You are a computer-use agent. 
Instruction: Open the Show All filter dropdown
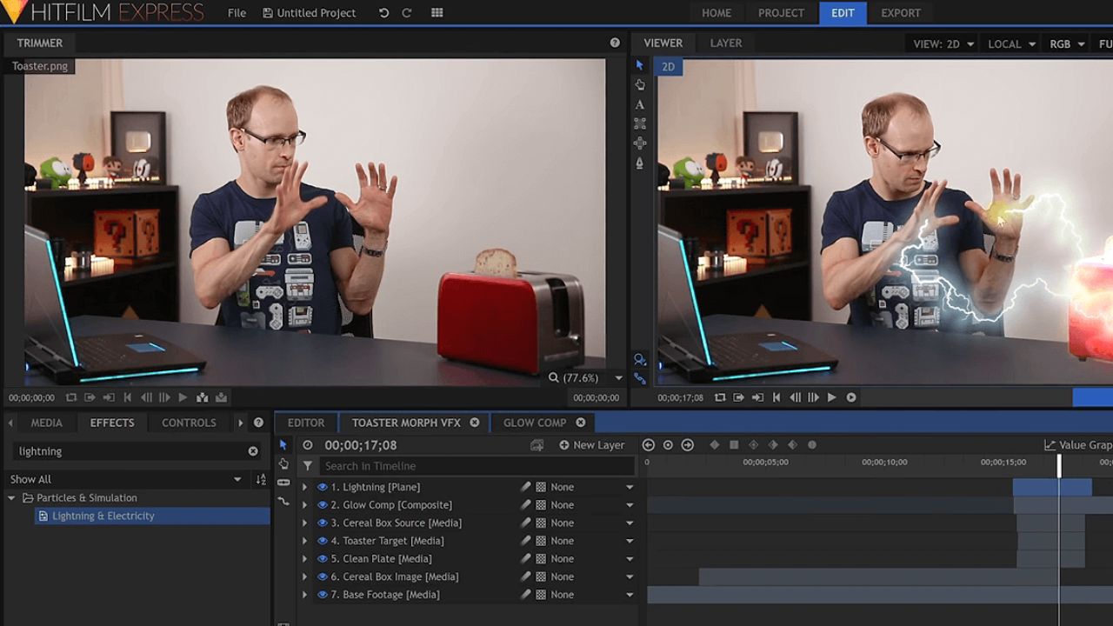click(x=127, y=479)
